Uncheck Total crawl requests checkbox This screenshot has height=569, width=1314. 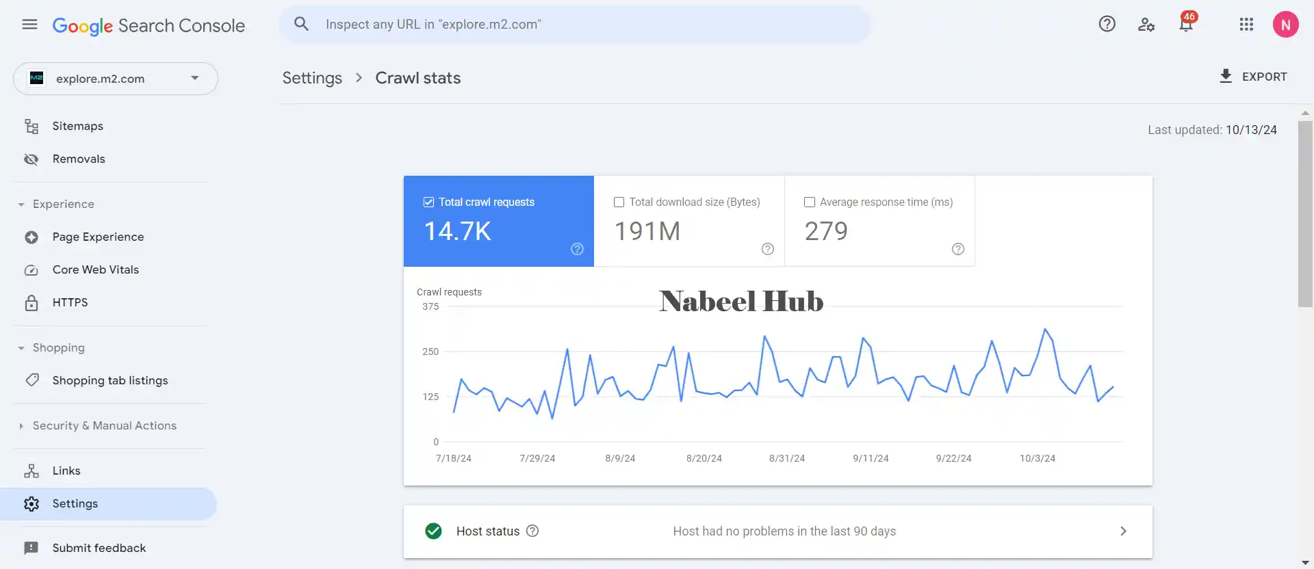[x=429, y=202]
